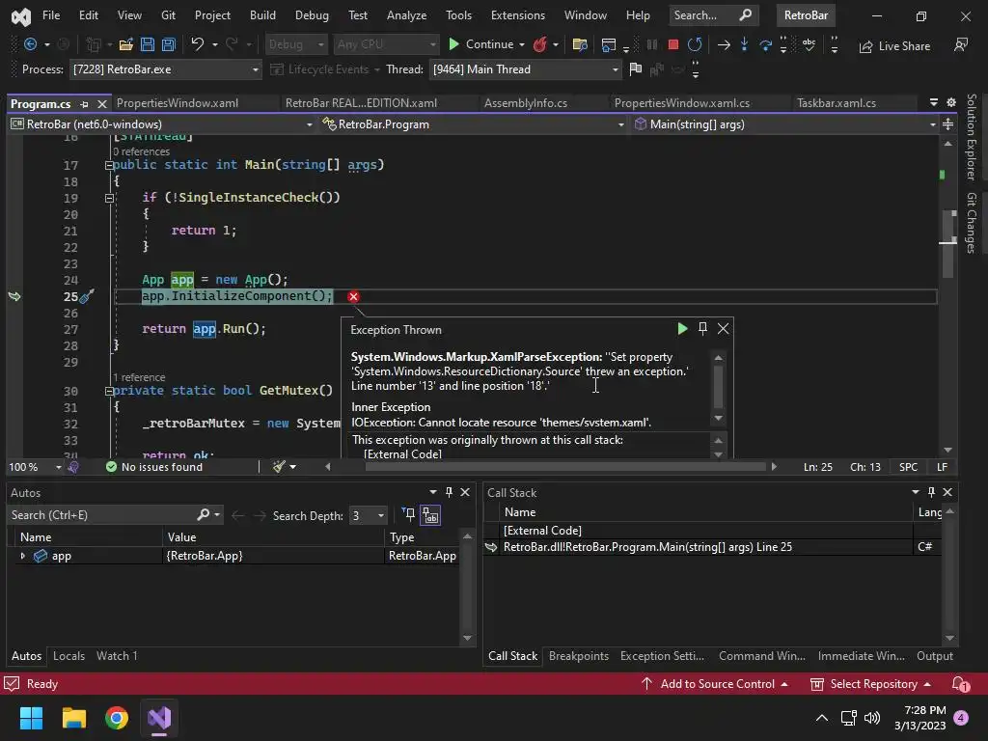This screenshot has width=988, height=741.
Task: Open the Extensions menu
Action: [x=518, y=15]
